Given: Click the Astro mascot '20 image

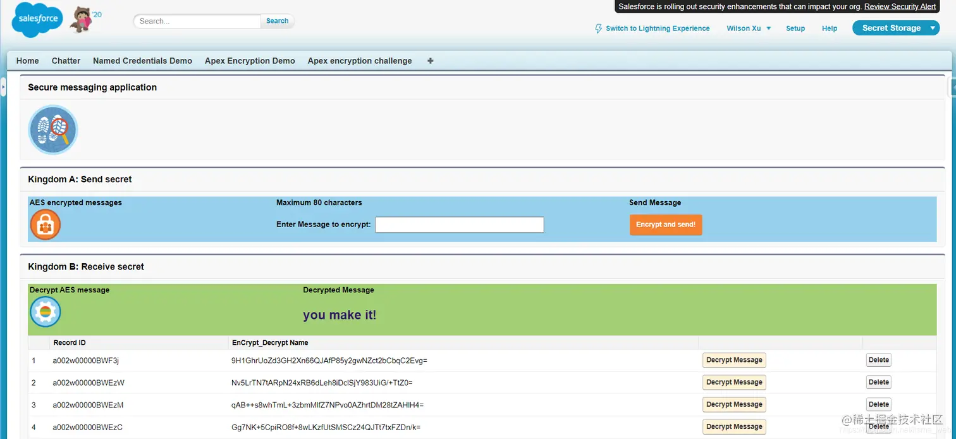Looking at the screenshot, I should coord(85,19).
